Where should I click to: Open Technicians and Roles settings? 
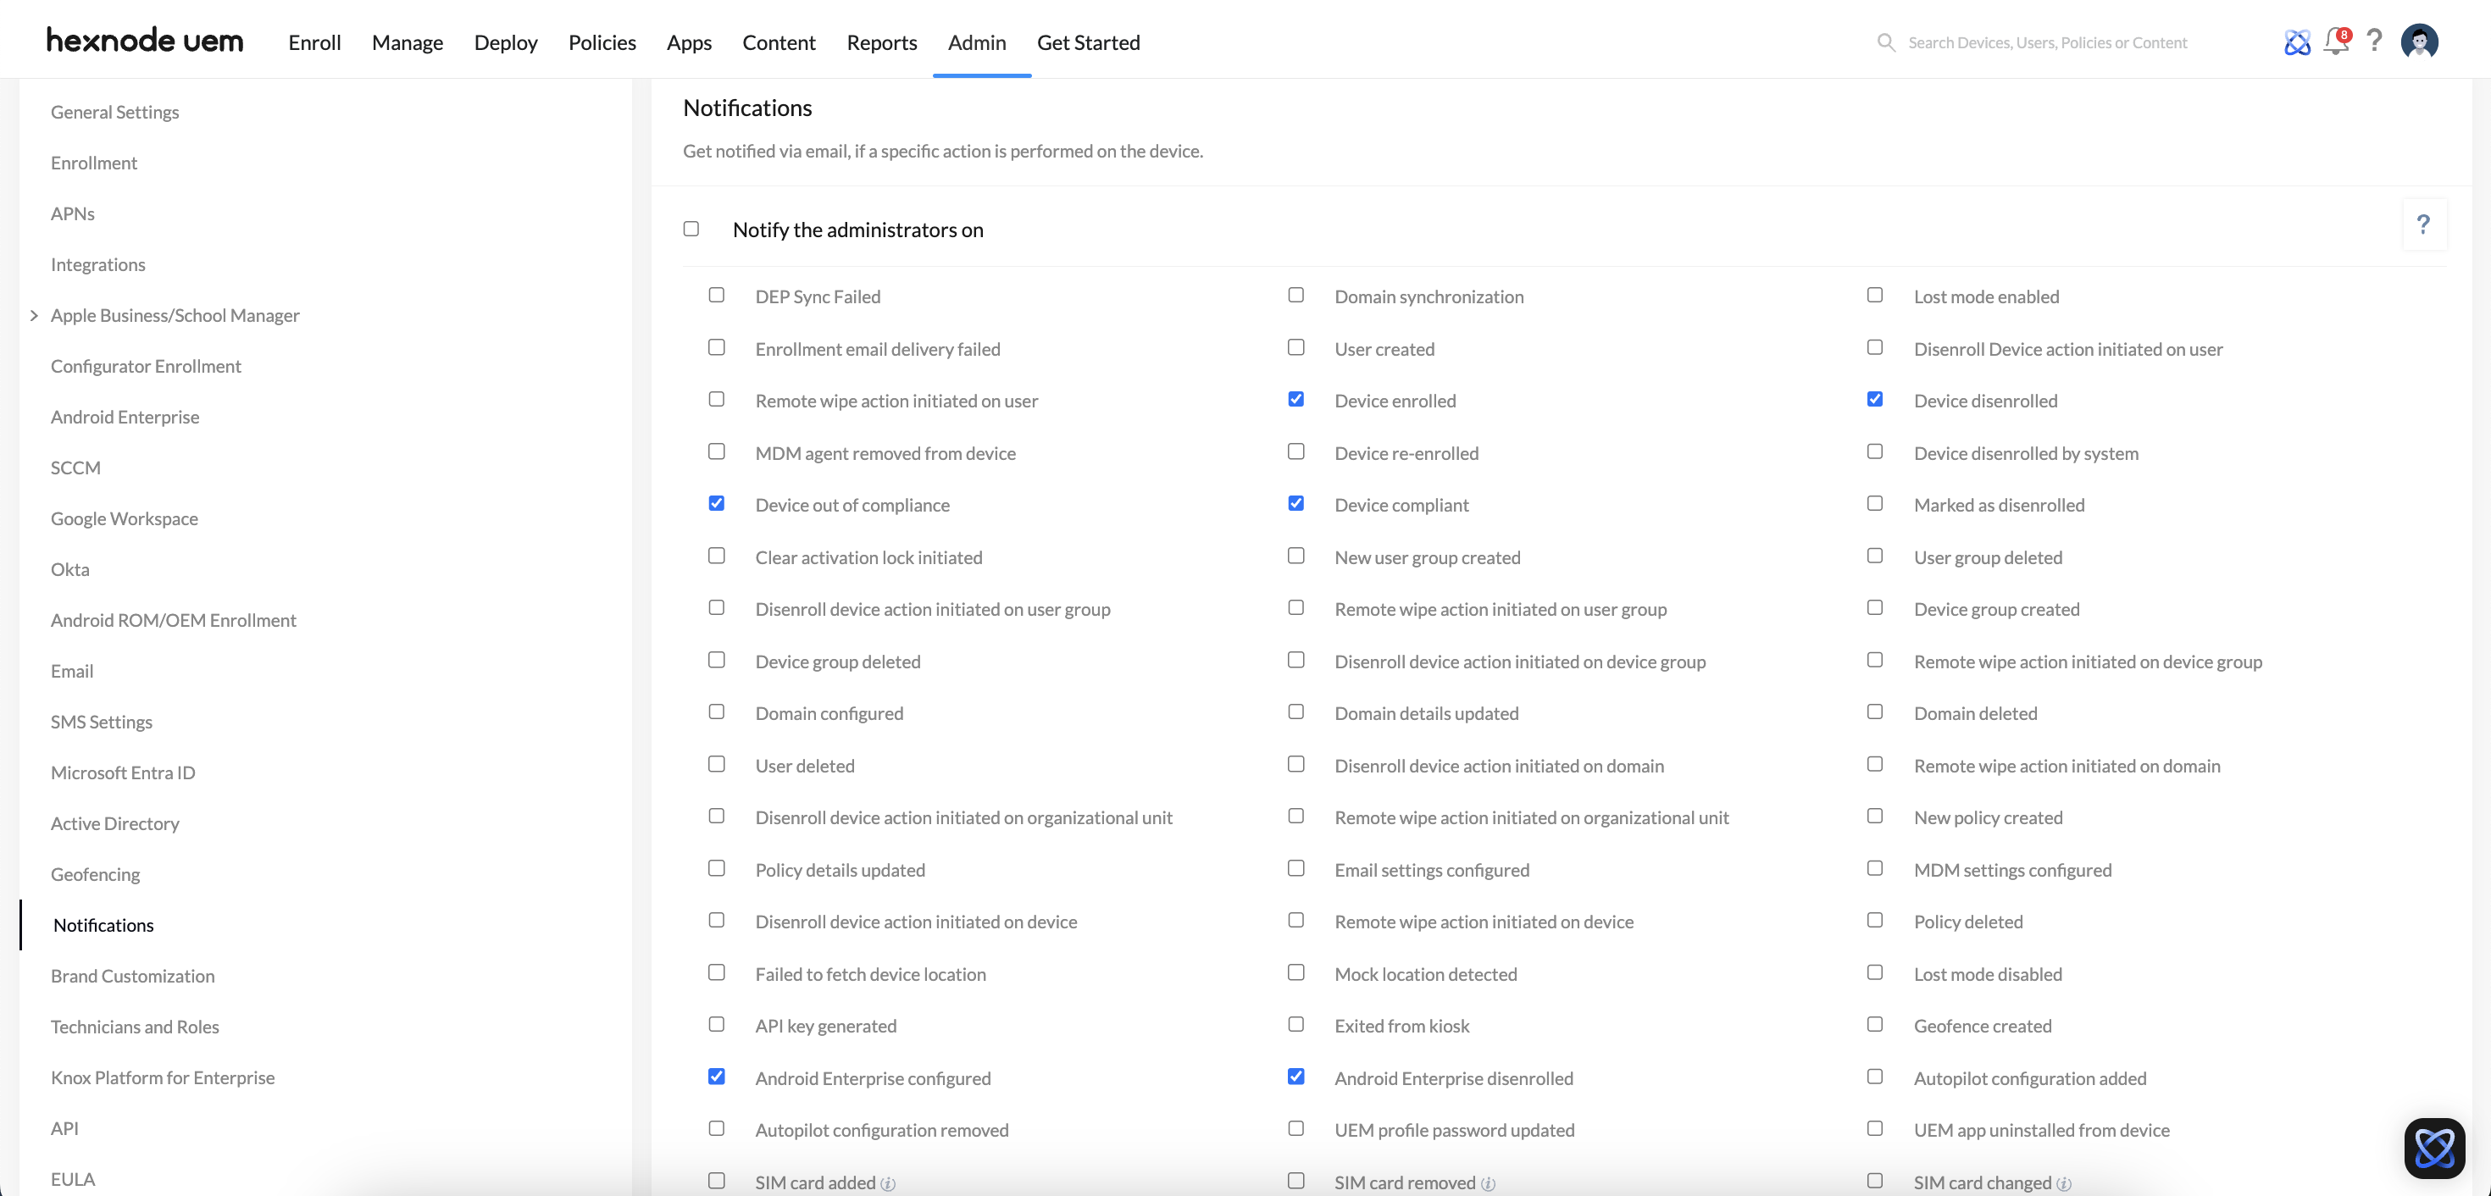pos(135,1027)
